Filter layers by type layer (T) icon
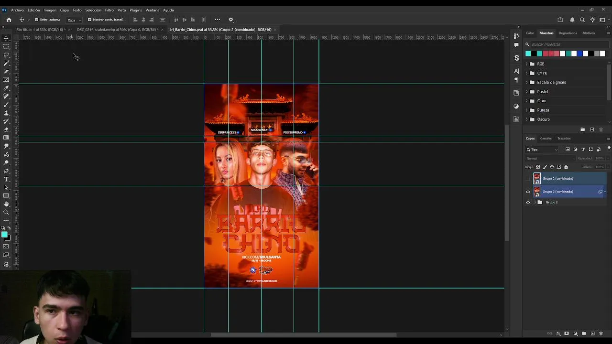 pyautogui.click(x=583, y=150)
